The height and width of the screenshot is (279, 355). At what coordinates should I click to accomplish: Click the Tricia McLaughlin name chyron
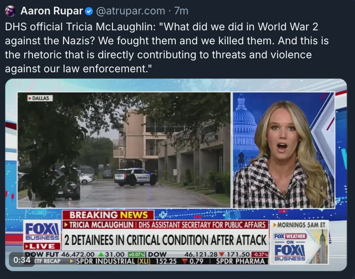point(101,225)
